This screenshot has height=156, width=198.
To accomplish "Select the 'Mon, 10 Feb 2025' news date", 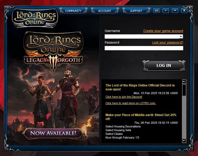I will point(155,93).
